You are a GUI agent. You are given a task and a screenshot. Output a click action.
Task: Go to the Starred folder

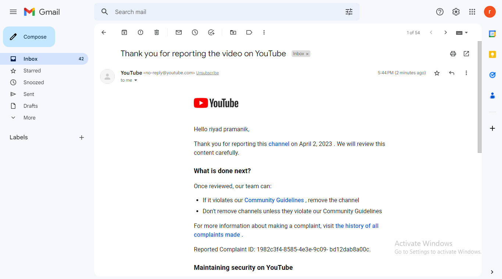pyautogui.click(x=32, y=71)
